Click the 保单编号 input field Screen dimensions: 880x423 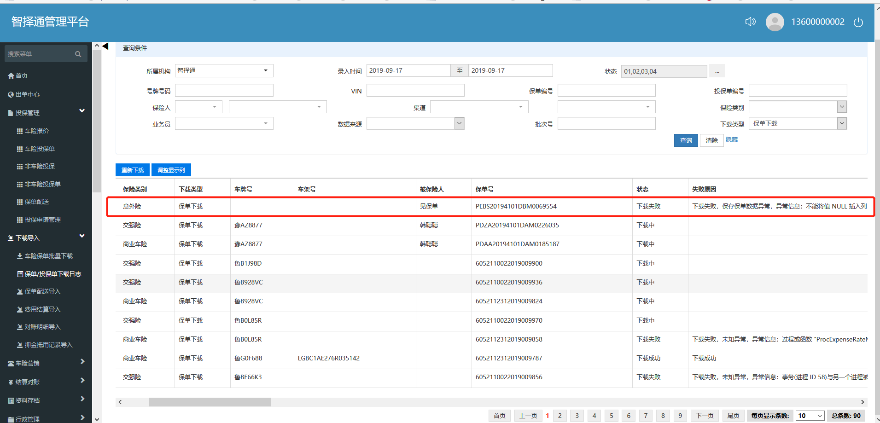tap(606, 91)
